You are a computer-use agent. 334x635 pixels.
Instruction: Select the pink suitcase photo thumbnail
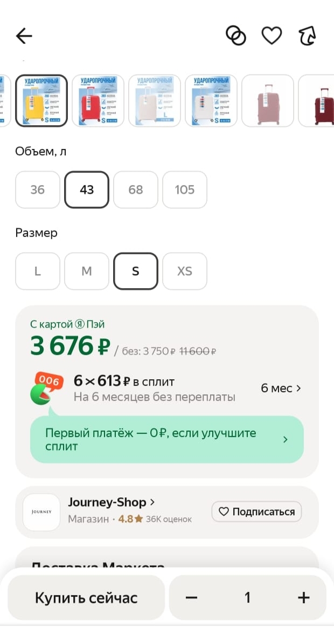point(268,101)
